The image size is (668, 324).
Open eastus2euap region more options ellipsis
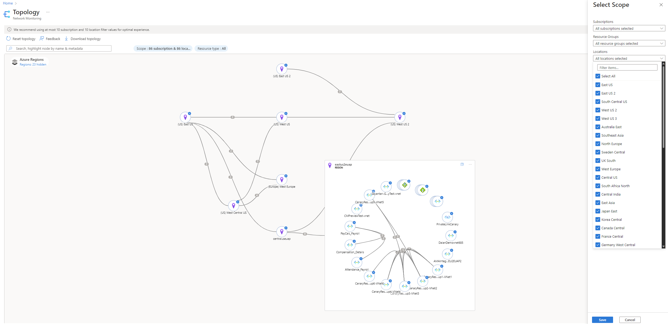[x=470, y=165]
